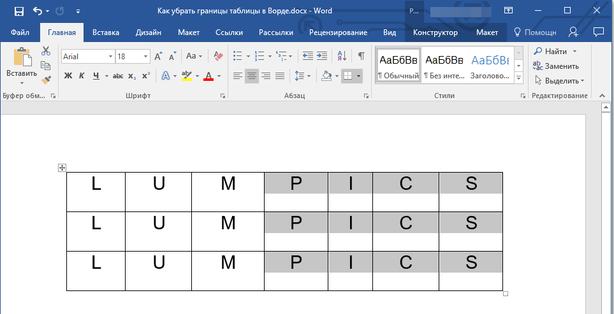Viewport: 614px width, 314px height.
Task: Apply bulleted list button
Action: click(x=237, y=56)
